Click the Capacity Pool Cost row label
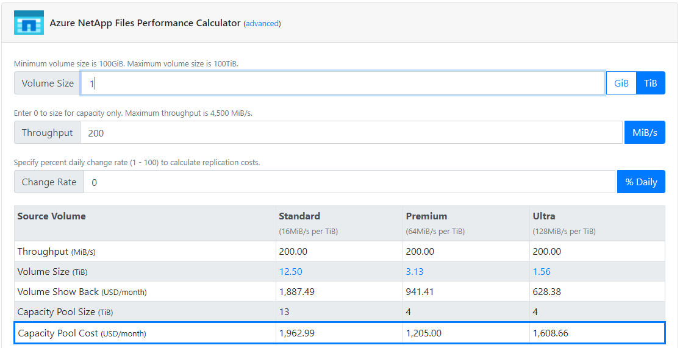The width and height of the screenshot is (680, 348). pyautogui.click(x=82, y=333)
